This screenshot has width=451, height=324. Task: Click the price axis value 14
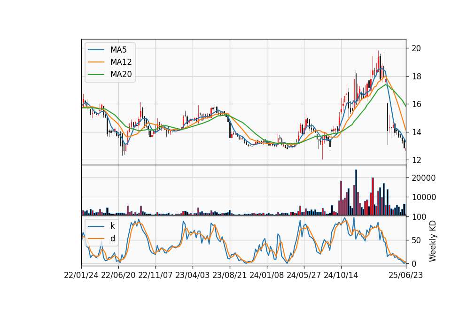(x=416, y=132)
